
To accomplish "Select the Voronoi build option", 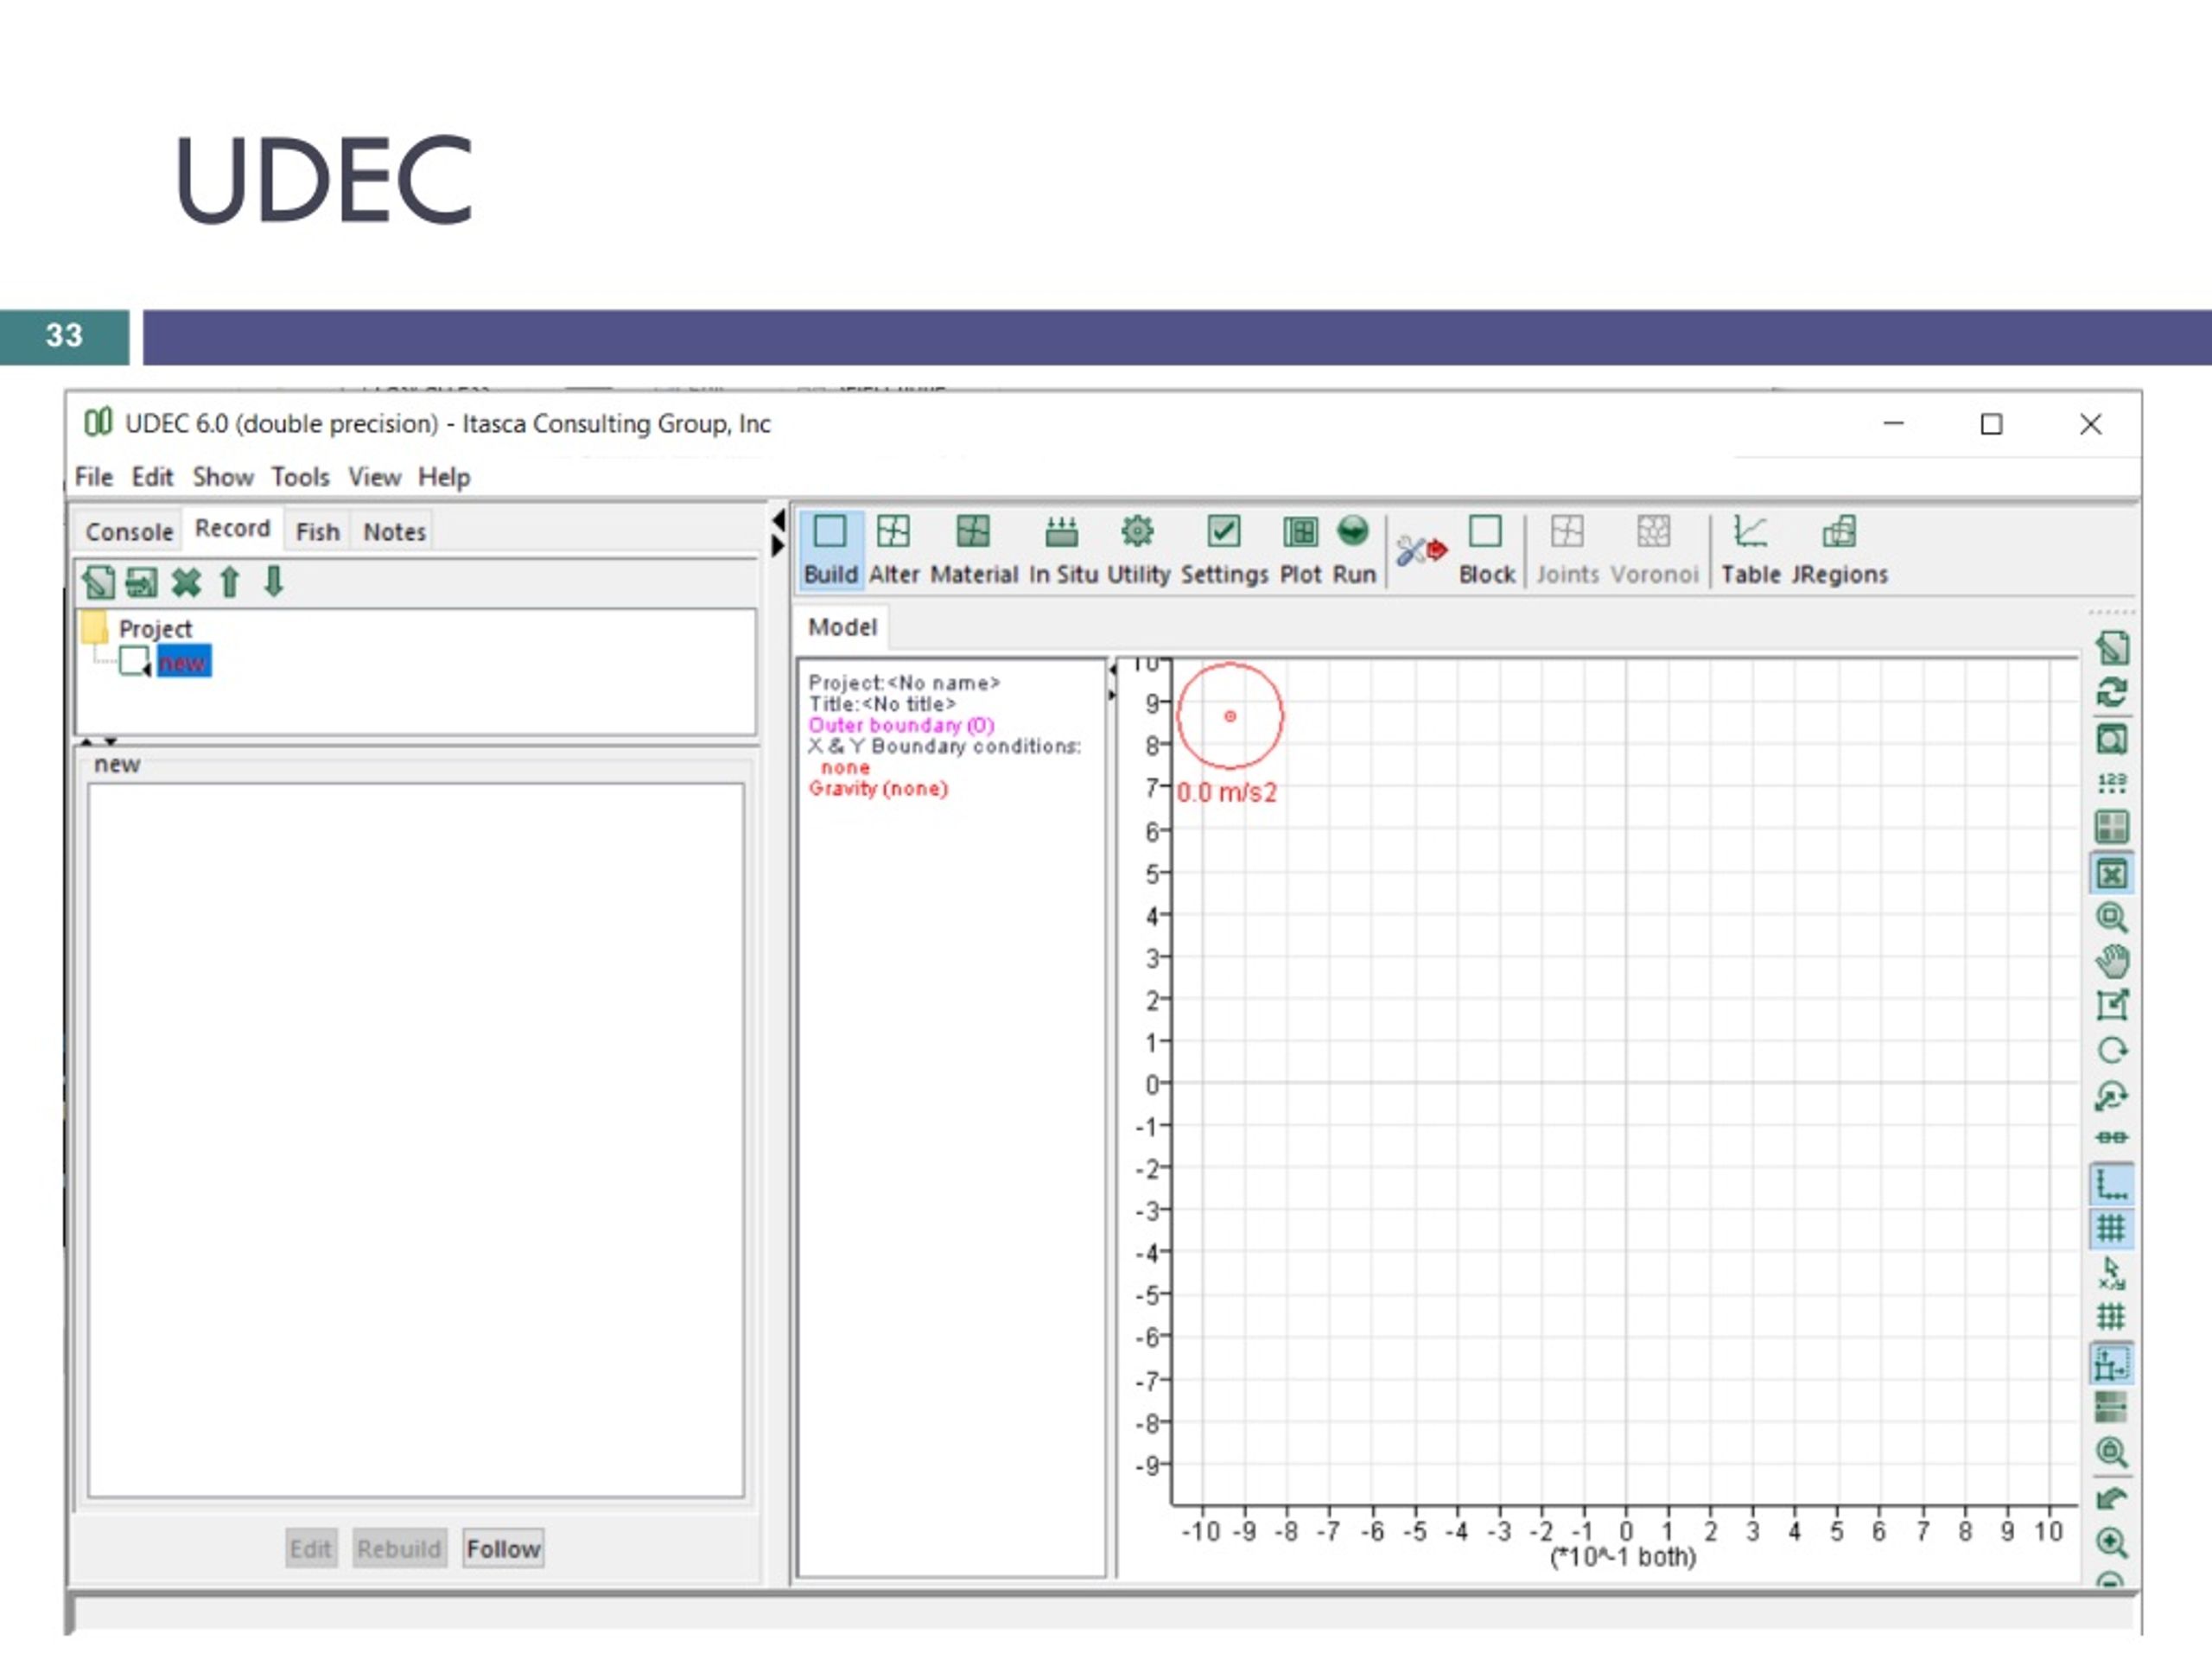I will point(1654,549).
